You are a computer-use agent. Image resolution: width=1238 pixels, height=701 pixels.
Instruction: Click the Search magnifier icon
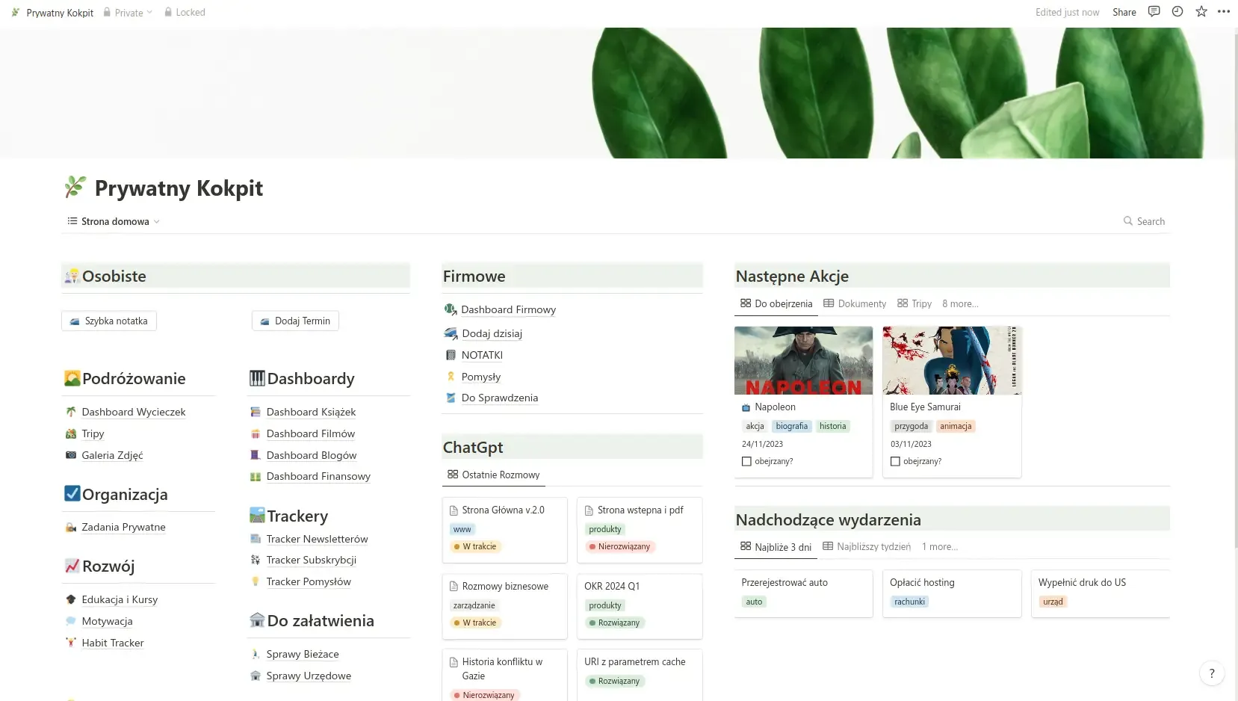click(x=1128, y=221)
